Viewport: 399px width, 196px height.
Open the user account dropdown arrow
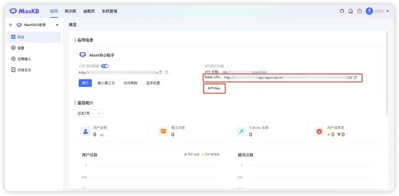pyautogui.click(x=388, y=11)
